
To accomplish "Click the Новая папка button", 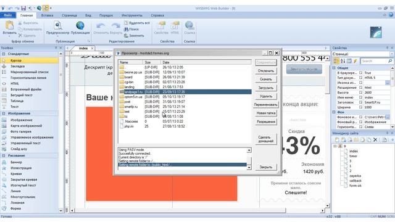I will 266,113.
